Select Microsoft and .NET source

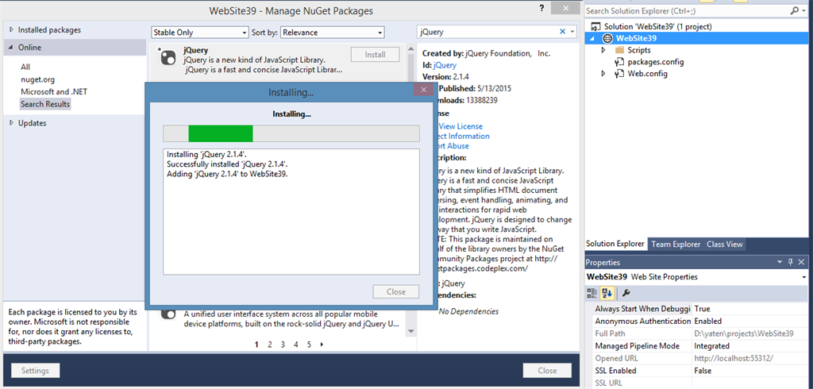pyautogui.click(x=55, y=91)
